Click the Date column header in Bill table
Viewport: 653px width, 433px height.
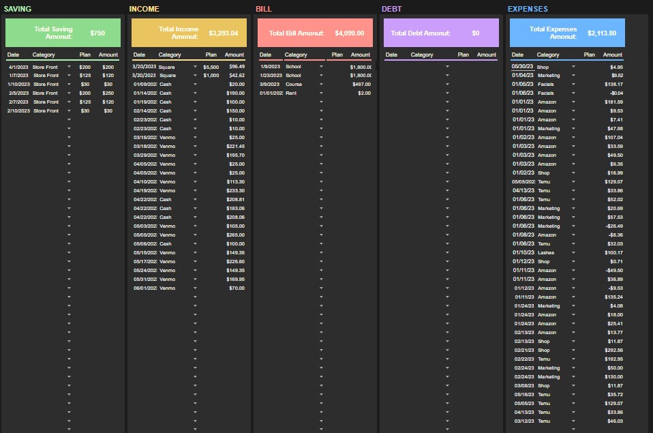coord(265,55)
